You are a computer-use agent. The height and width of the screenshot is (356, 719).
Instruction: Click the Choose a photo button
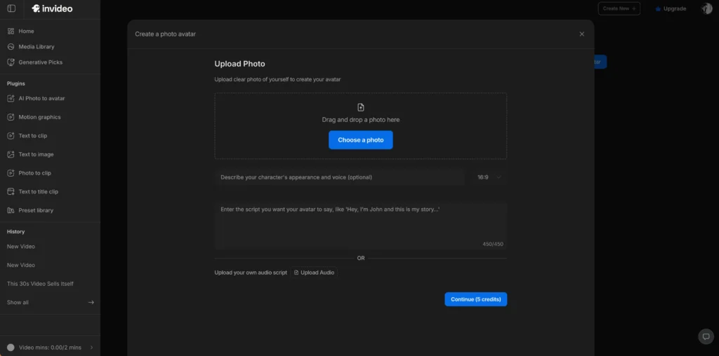361,140
